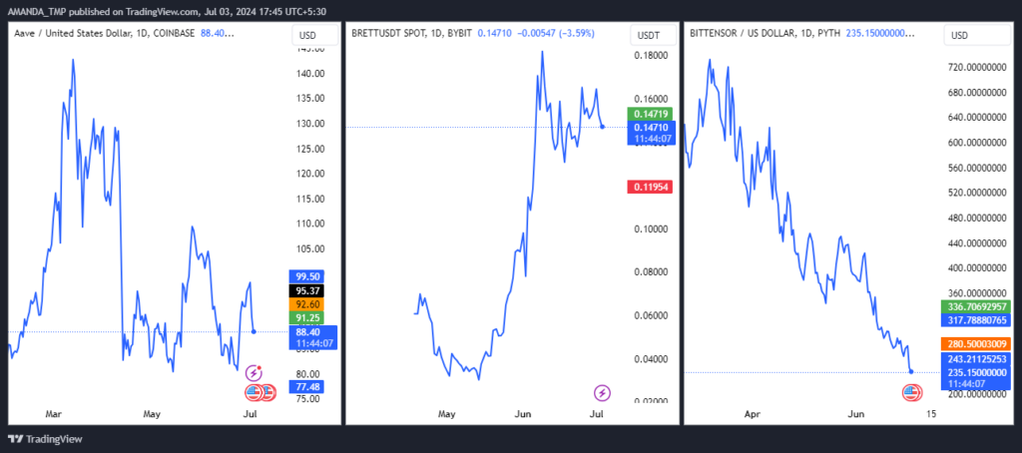Click the 0.04000 price axis label
Image resolution: width=1022 pixels, height=453 pixels.
pos(651,359)
